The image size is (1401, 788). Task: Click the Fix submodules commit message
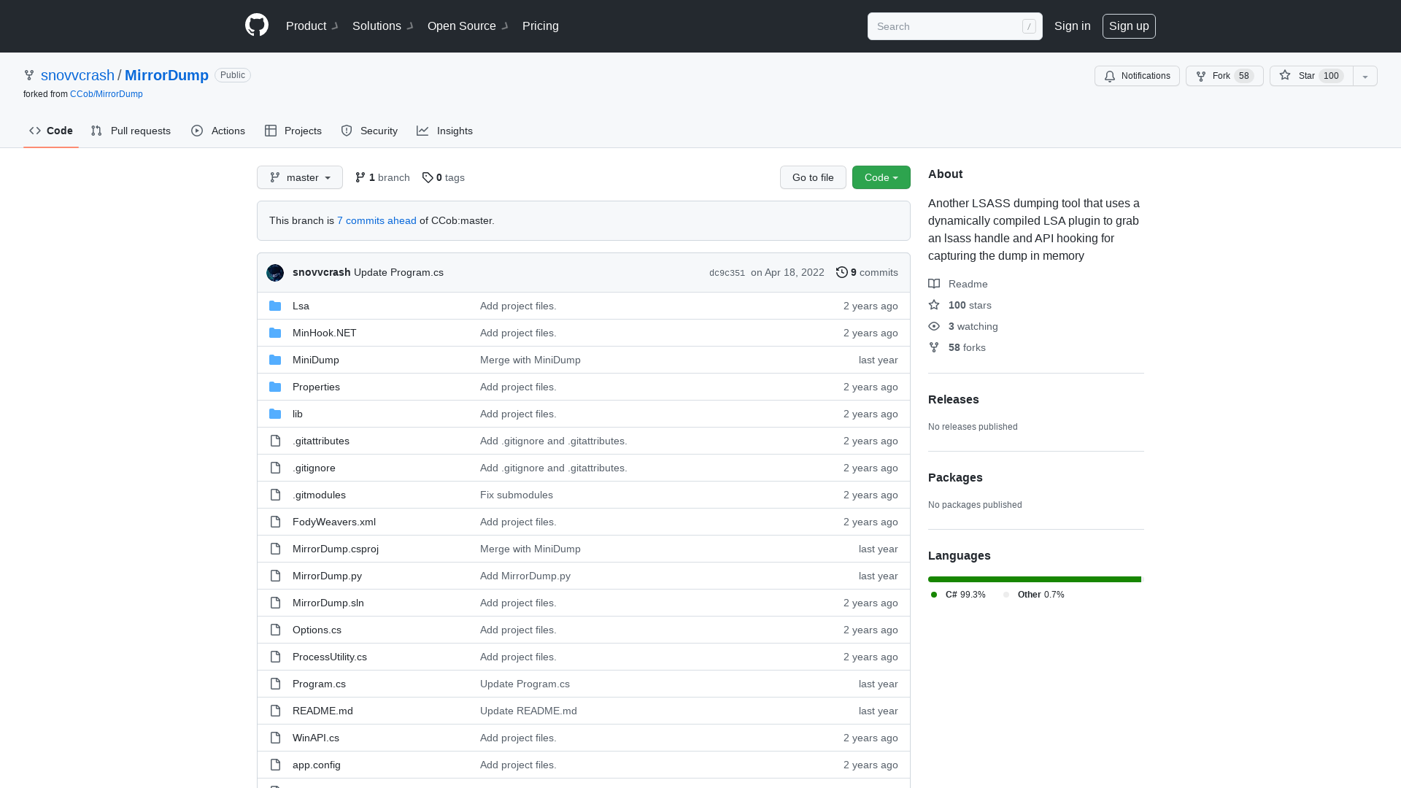(x=517, y=495)
